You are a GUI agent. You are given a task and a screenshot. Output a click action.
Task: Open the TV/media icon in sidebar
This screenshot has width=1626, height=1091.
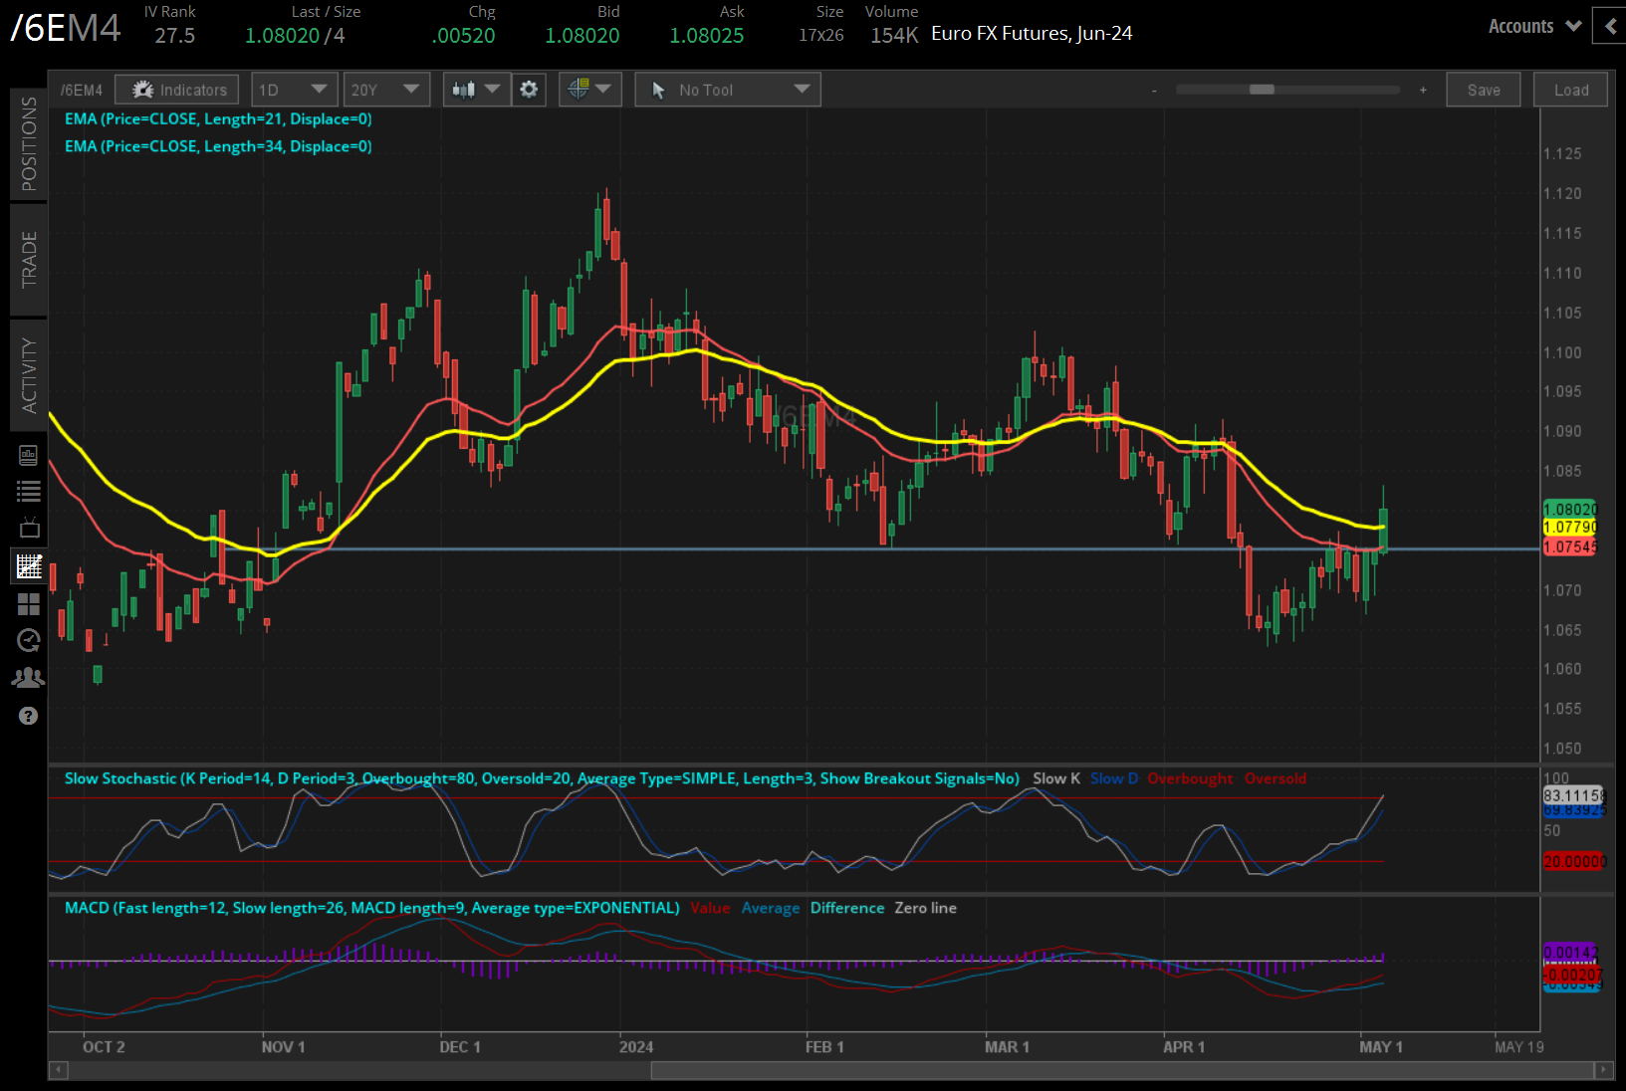pyautogui.click(x=29, y=527)
